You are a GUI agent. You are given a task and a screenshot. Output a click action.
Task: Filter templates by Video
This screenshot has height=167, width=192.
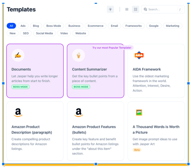tap(64, 33)
